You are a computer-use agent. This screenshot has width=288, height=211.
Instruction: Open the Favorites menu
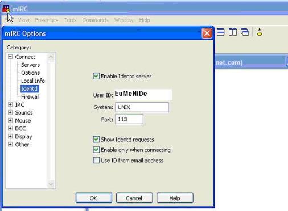pyautogui.click(x=47, y=20)
